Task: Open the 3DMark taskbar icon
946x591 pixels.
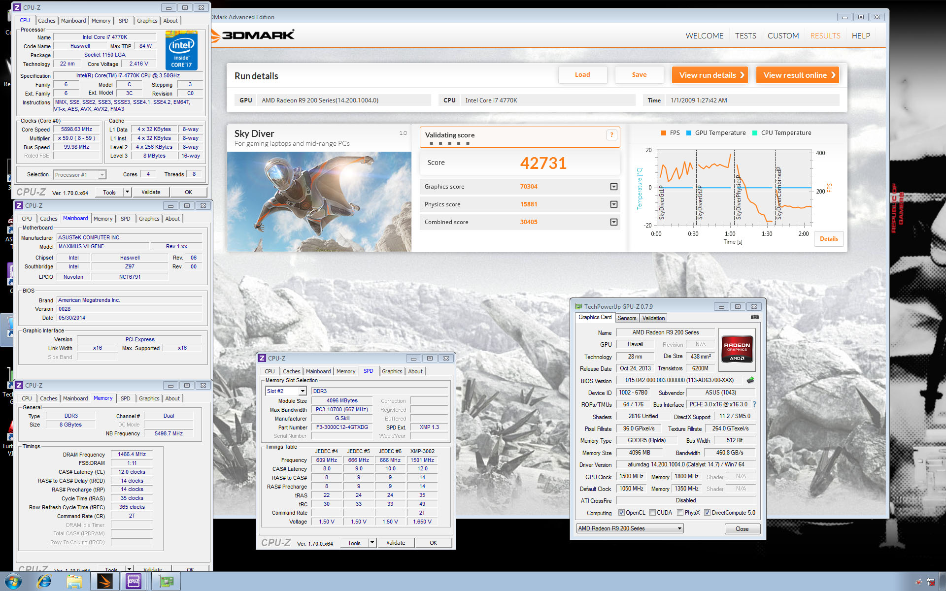Action: tap(105, 582)
